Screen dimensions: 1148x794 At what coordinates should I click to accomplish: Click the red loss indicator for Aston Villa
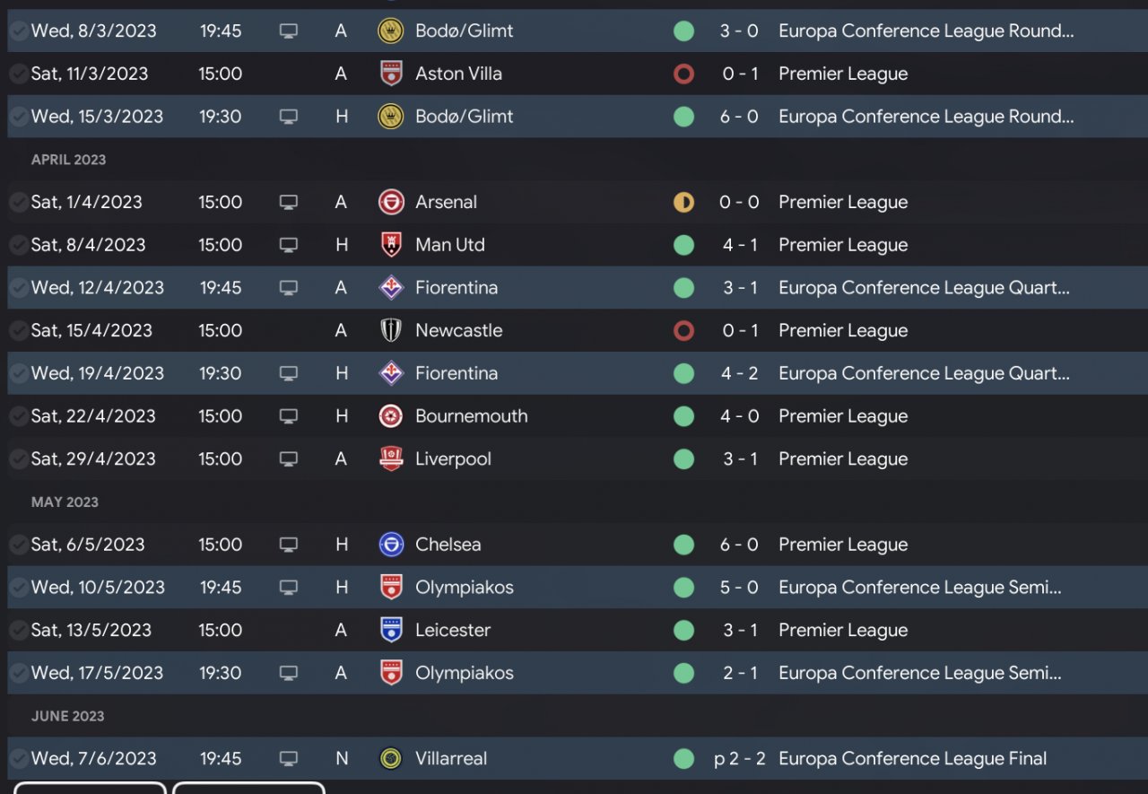click(x=683, y=74)
